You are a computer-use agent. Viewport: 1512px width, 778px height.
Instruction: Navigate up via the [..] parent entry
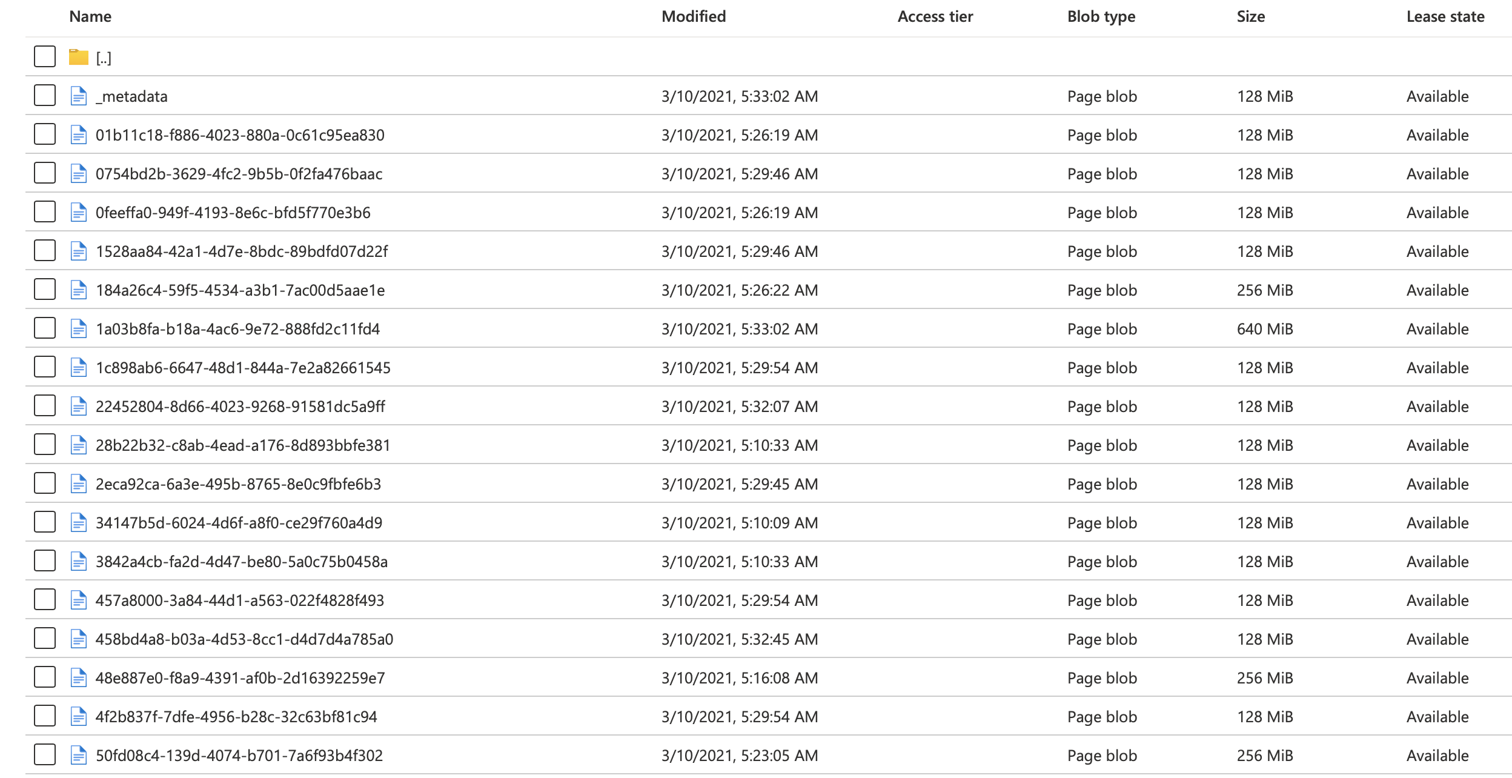104,58
